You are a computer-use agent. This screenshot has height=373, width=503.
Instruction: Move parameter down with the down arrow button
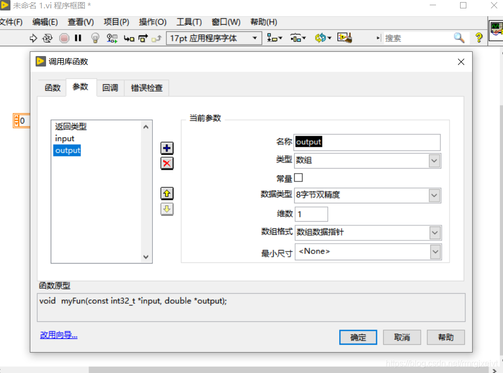point(167,210)
